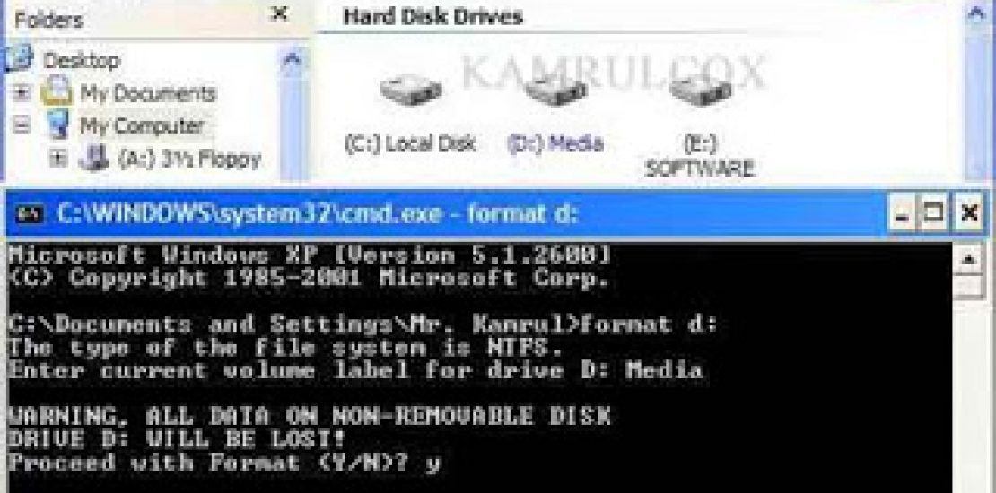
Task: Select the (D:) Media drive label
Action: [555, 144]
